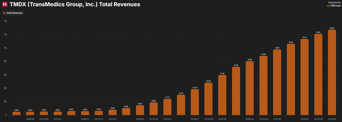342x122 pixels.
Task: Click the 3/31/21 axis date
Action: pyautogui.click(x=58, y=119)
